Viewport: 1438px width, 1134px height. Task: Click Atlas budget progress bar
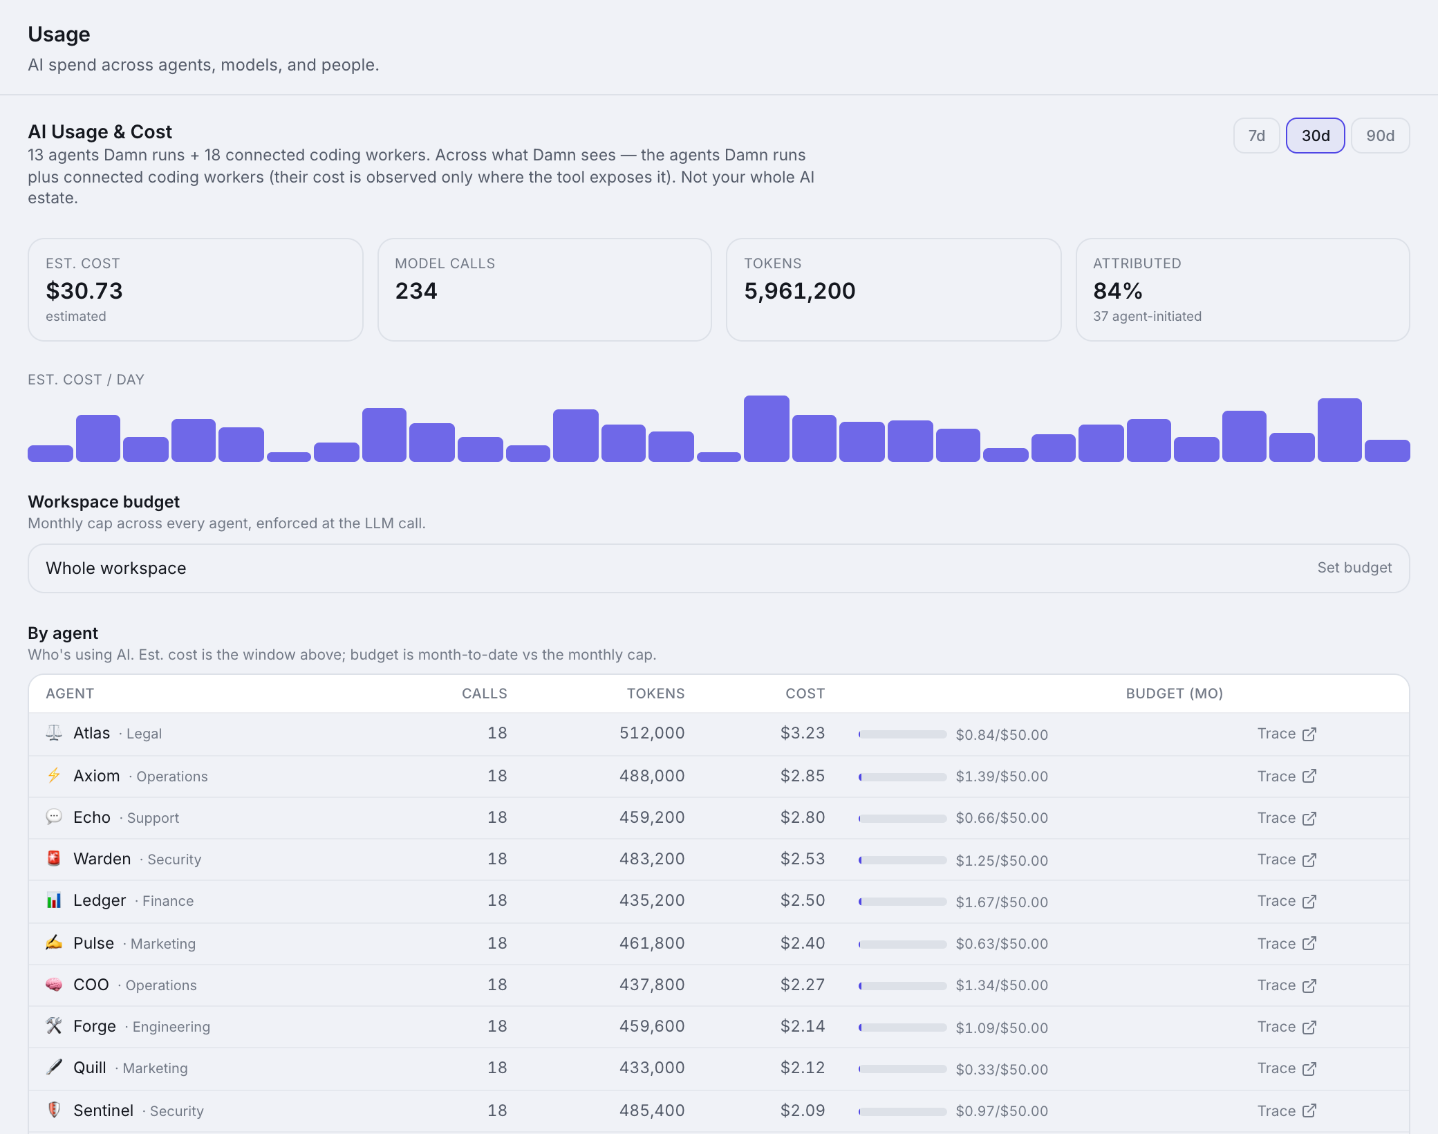point(902,734)
